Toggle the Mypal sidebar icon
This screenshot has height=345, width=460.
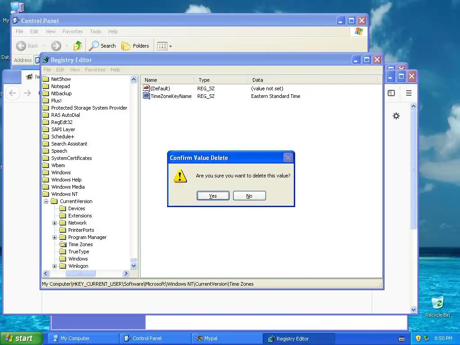[x=391, y=93]
